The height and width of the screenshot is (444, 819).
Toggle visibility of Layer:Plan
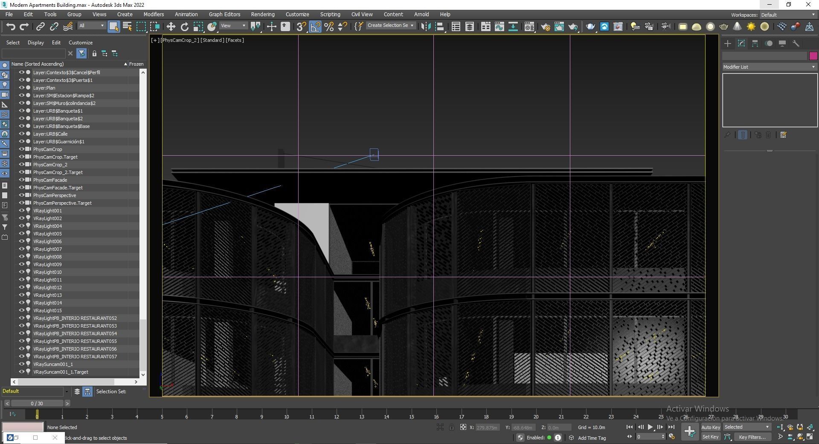coord(21,88)
